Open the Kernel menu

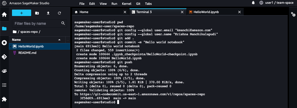pyautogui.click(x=127, y=4)
